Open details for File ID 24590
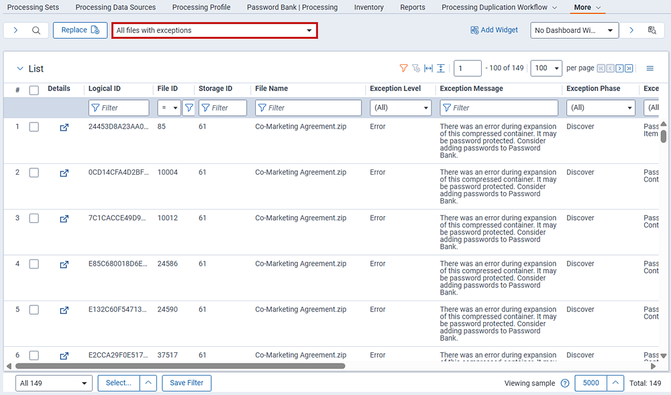 64,310
